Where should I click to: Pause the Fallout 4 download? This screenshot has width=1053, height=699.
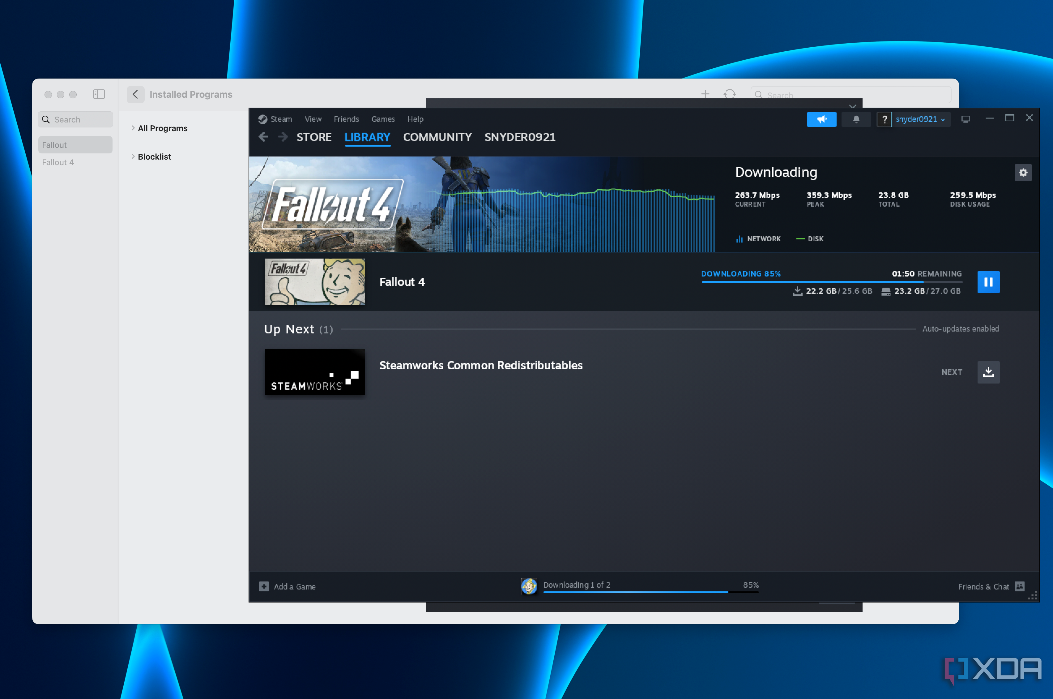pos(988,282)
